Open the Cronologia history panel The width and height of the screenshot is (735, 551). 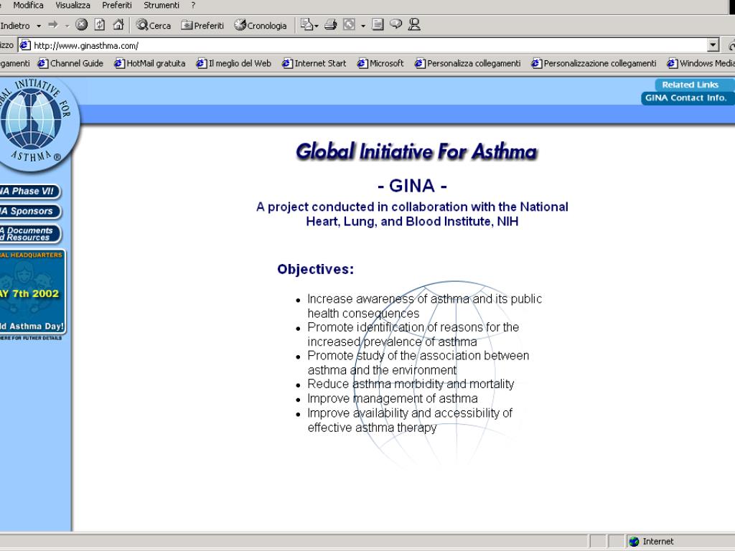(260, 25)
